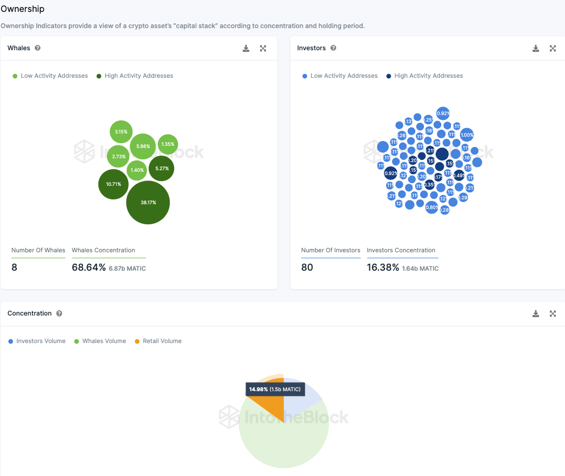Click the orange Retail pie slice
The width and height of the screenshot is (565, 476).
[272, 405]
